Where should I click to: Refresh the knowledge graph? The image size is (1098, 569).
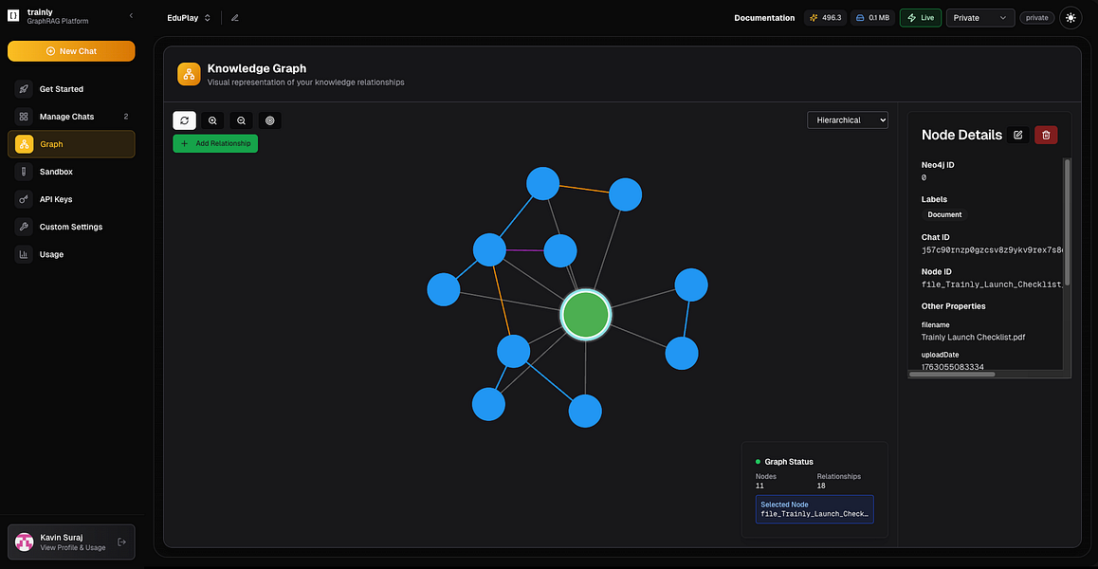(x=184, y=120)
